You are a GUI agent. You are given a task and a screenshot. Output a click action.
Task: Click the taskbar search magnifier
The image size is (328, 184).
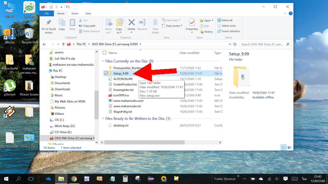pos(19,179)
